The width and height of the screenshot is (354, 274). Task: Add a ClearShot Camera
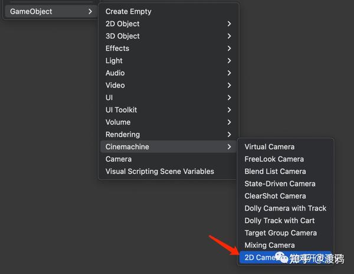click(276, 196)
